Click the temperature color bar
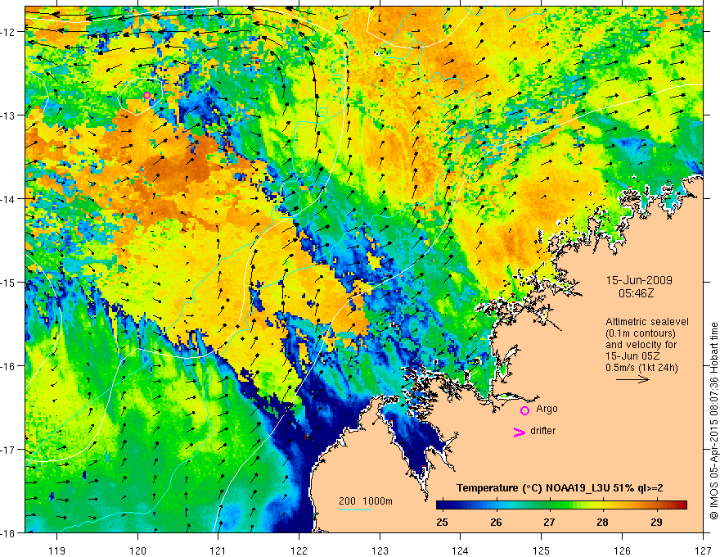This screenshot has width=720, height=557. 561,505
